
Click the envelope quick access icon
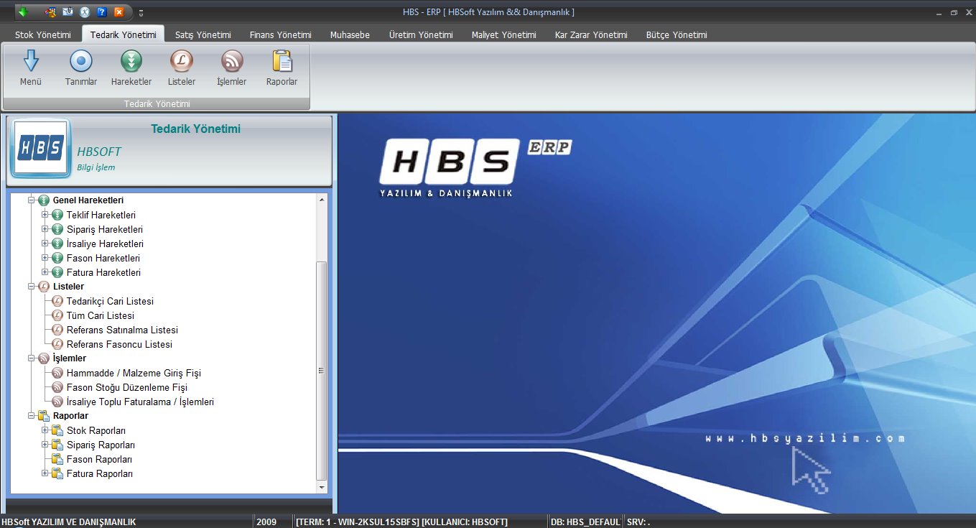[x=68, y=12]
